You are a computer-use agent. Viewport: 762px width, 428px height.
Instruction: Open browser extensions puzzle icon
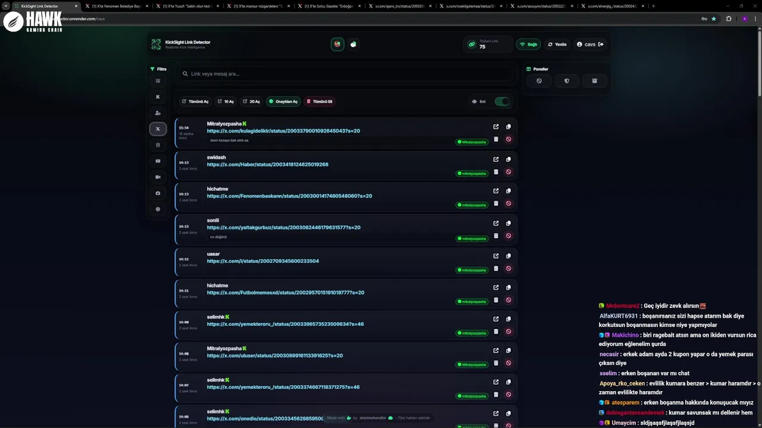click(729, 18)
